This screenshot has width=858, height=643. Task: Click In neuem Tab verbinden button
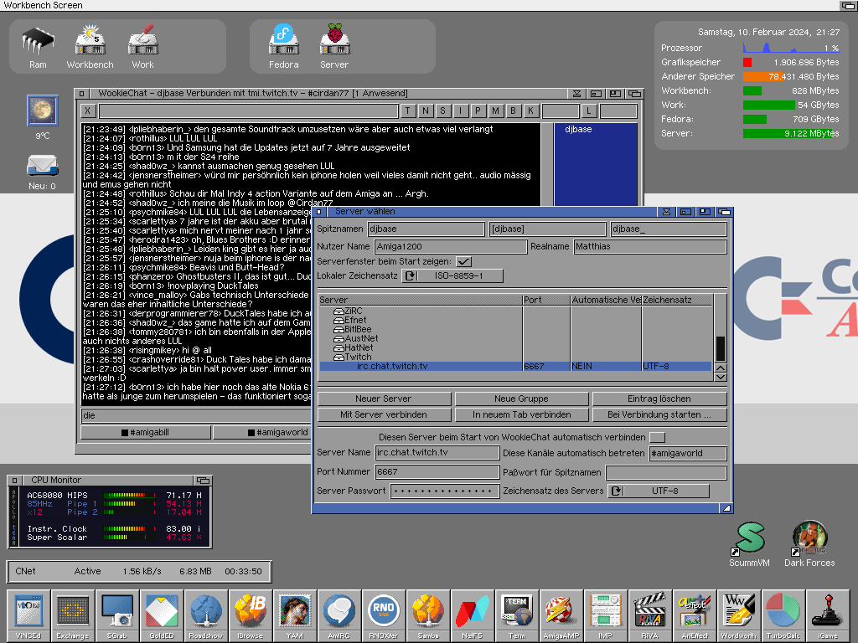tap(521, 414)
